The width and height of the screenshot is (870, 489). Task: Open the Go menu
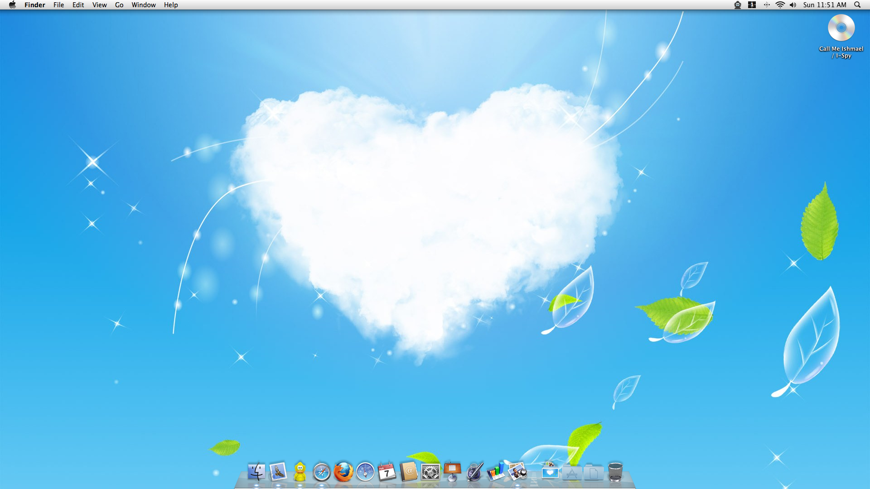pyautogui.click(x=119, y=5)
